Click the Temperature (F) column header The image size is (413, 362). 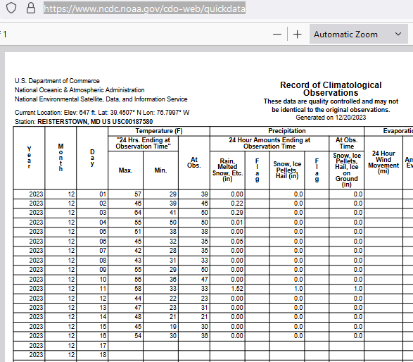pos(159,131)
